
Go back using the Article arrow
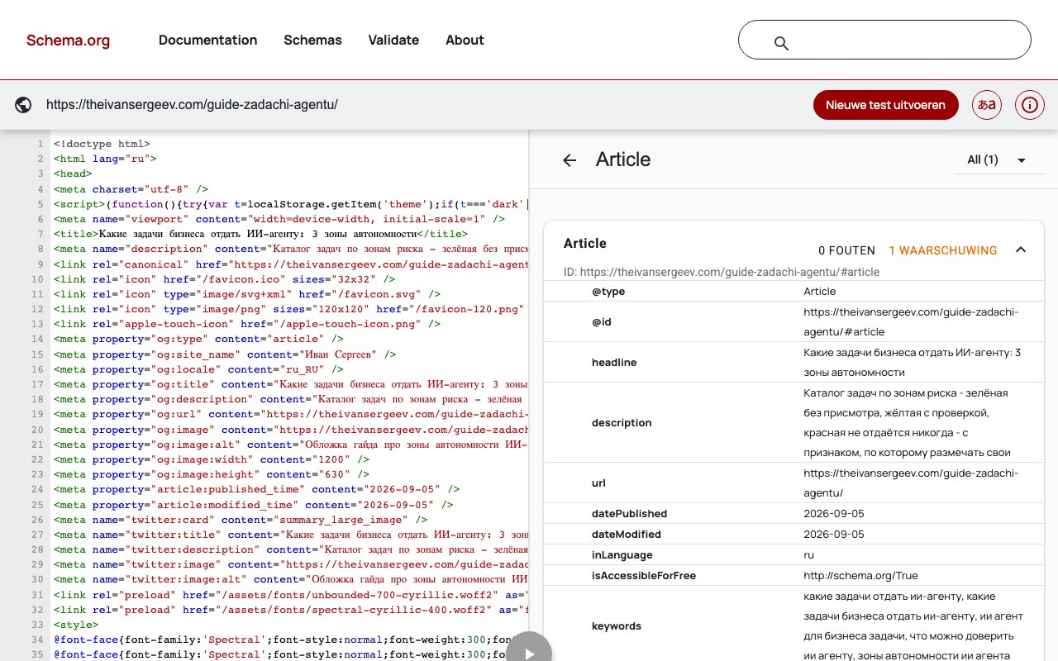tap(570, 160)
